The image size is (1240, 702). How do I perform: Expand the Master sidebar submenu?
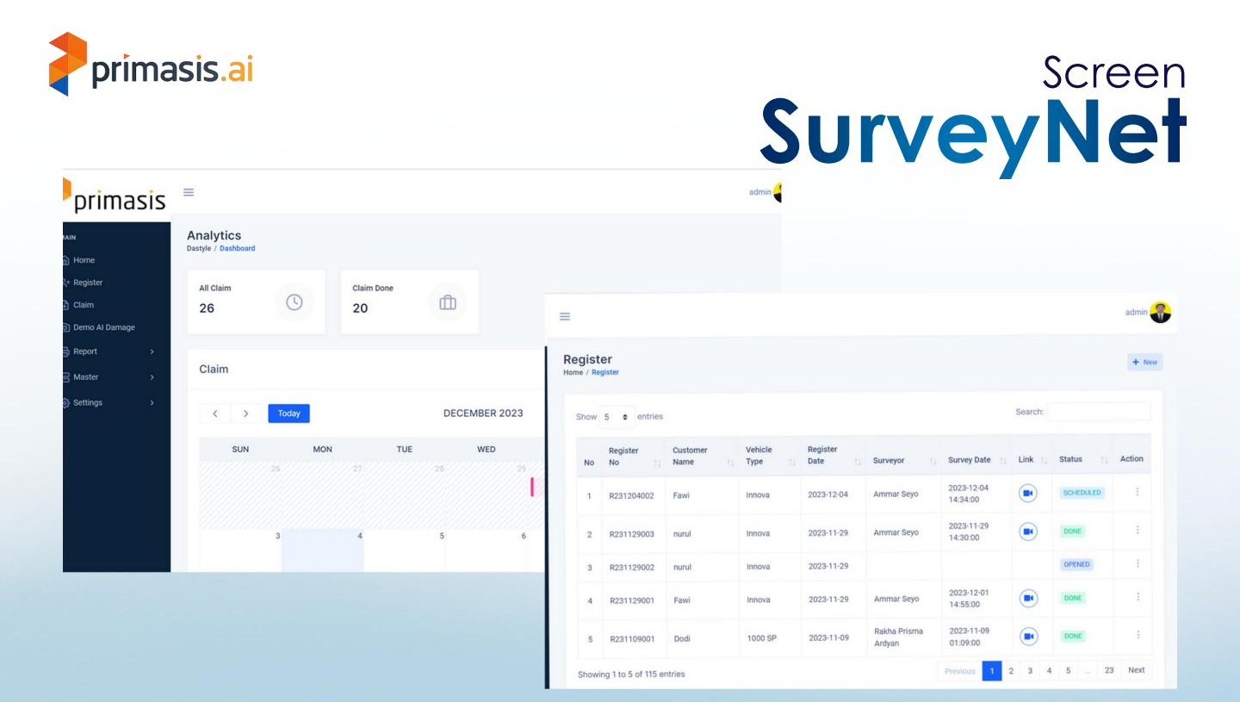coord(152,377)
